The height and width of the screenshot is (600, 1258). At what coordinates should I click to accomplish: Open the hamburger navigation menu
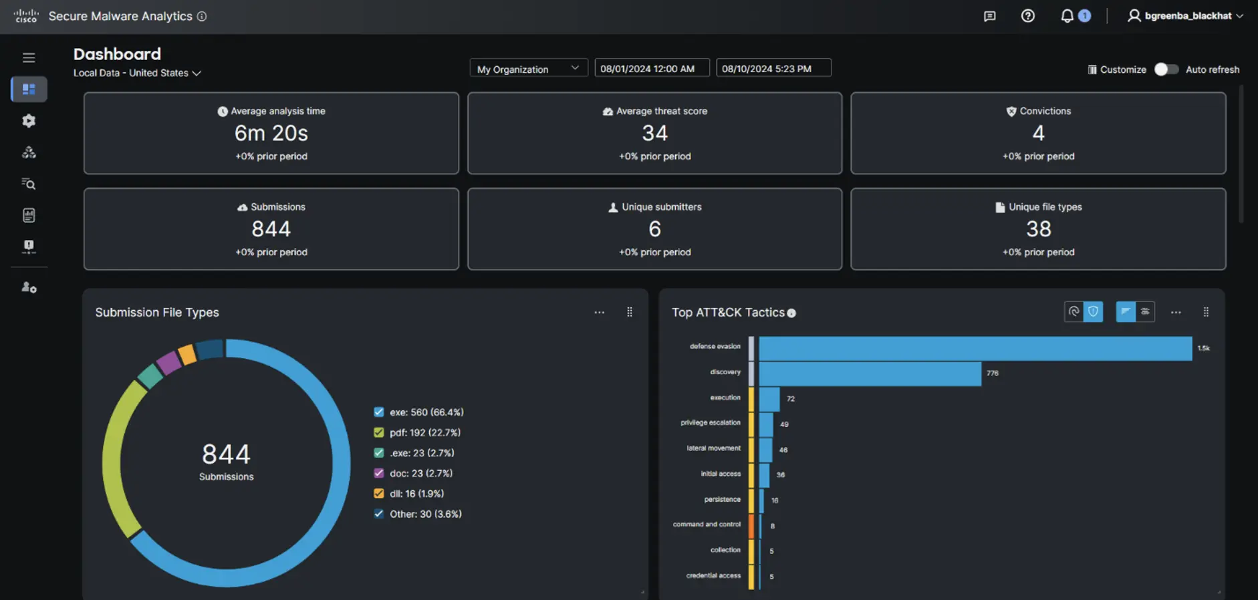pyautogui.click(x=29, y=57)
